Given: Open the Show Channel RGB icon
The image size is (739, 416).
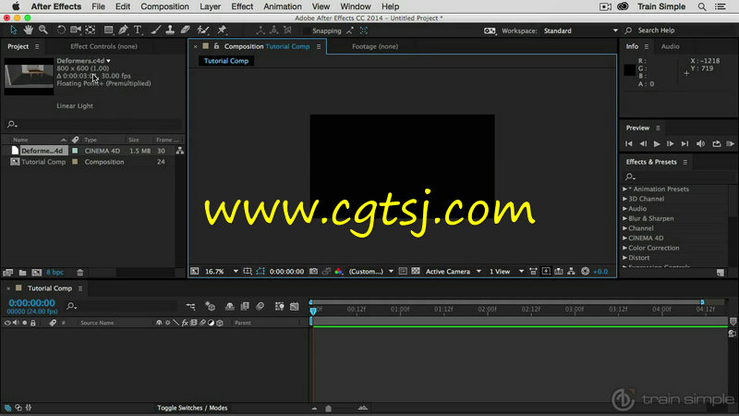Looking at the screenshot, I should click(x=338, y=271).
